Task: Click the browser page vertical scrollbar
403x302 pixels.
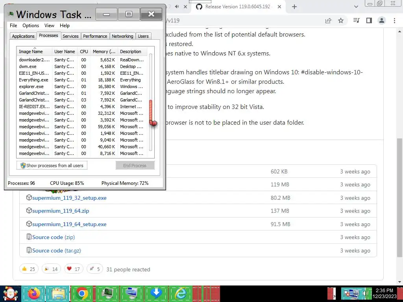Action: [400, 197]
